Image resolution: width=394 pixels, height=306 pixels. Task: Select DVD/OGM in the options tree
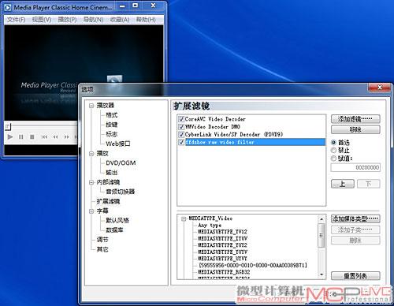(x=121, y=163)
